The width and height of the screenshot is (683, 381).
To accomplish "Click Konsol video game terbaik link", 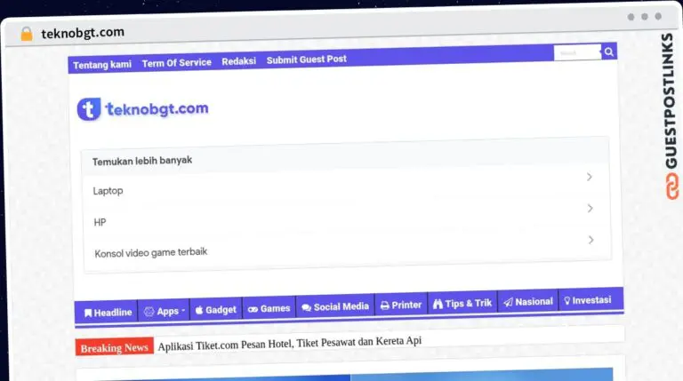I will (150, 253).
